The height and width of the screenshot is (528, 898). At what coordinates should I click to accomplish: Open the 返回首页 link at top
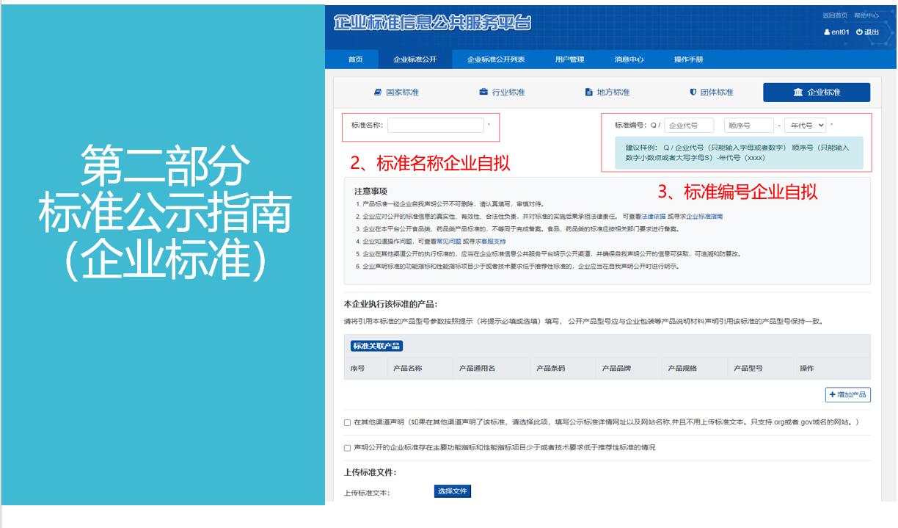[x=834, y=15]
